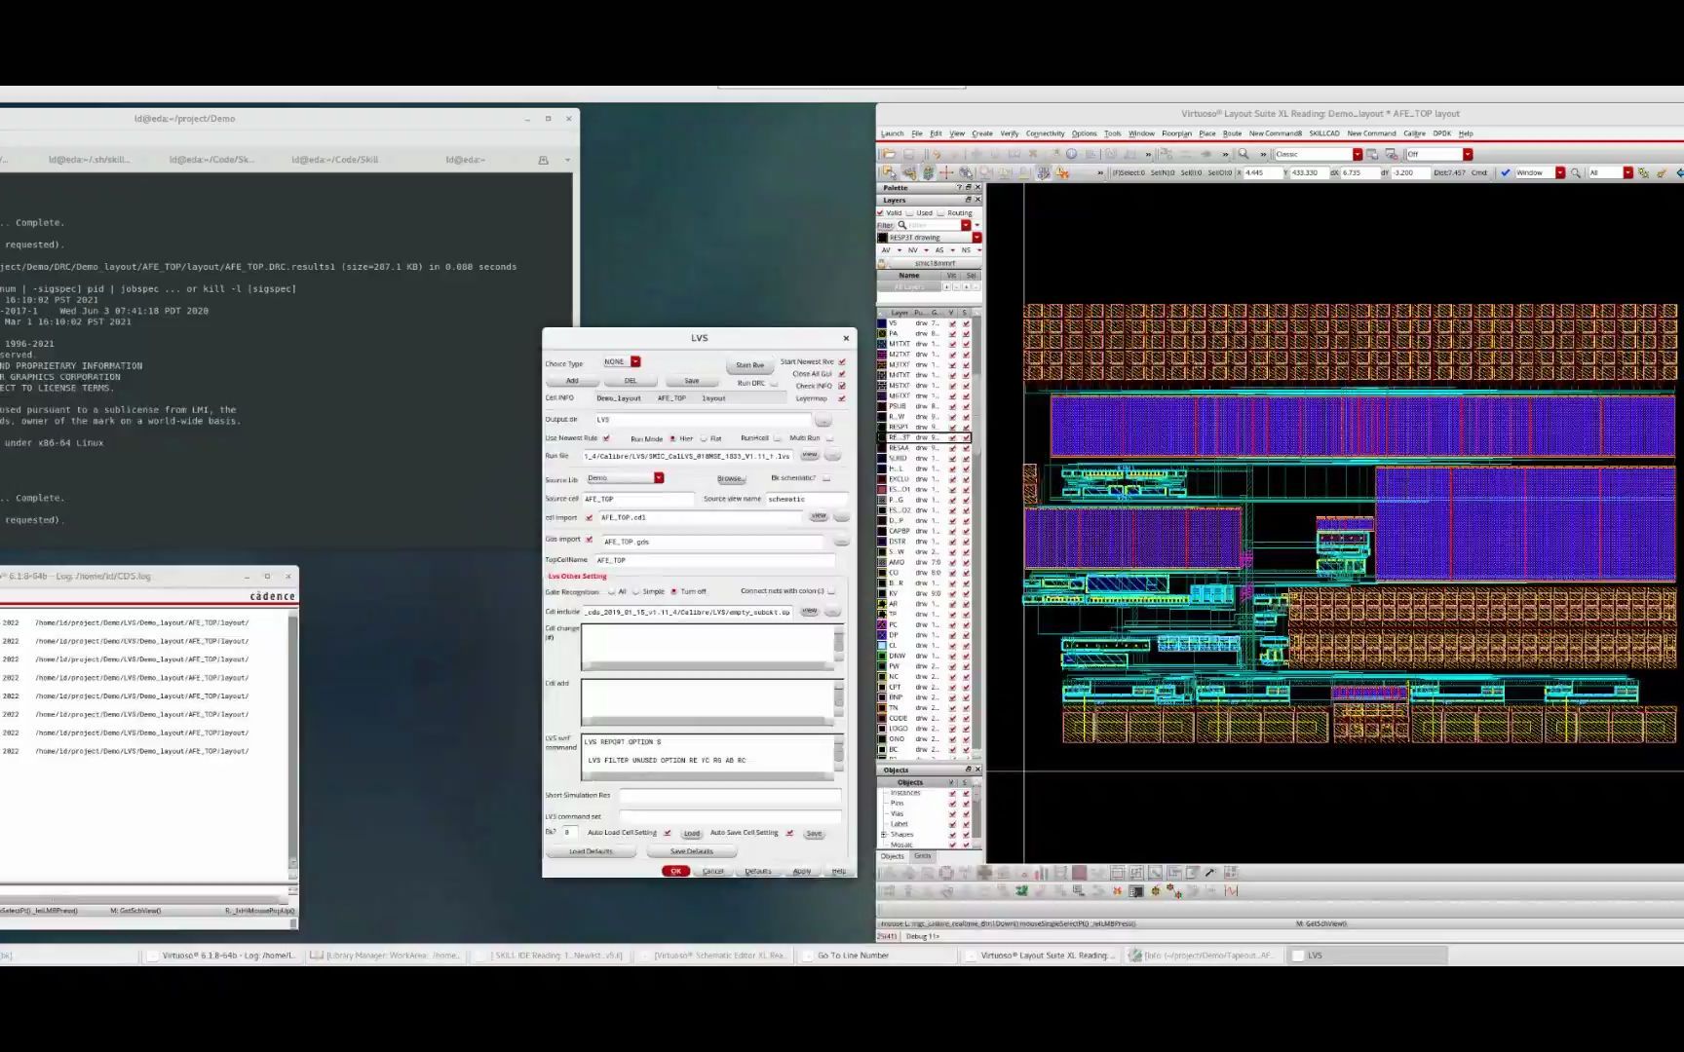Enable the Run DRC checkbox
The image size is (1684, 1052).
click(775, 383)
